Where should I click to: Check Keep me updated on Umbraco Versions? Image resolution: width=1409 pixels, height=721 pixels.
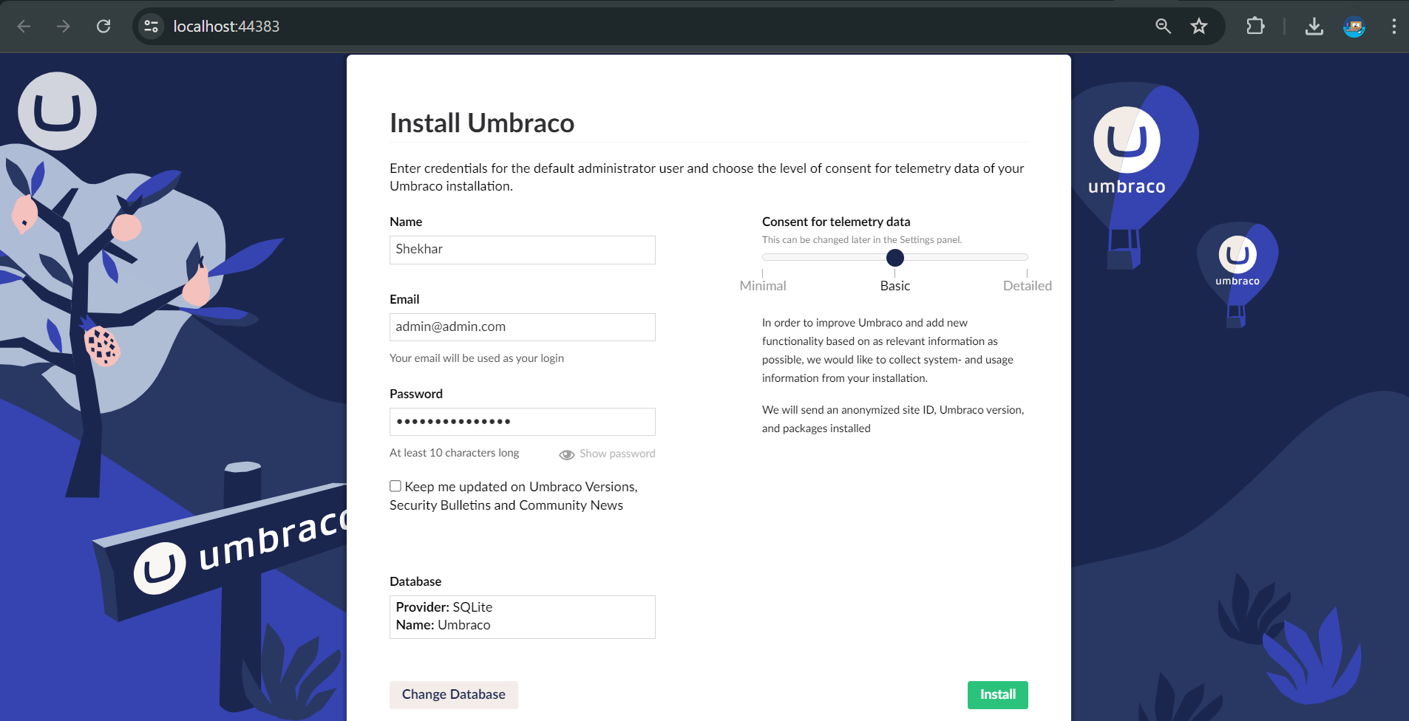click(395, 485)
